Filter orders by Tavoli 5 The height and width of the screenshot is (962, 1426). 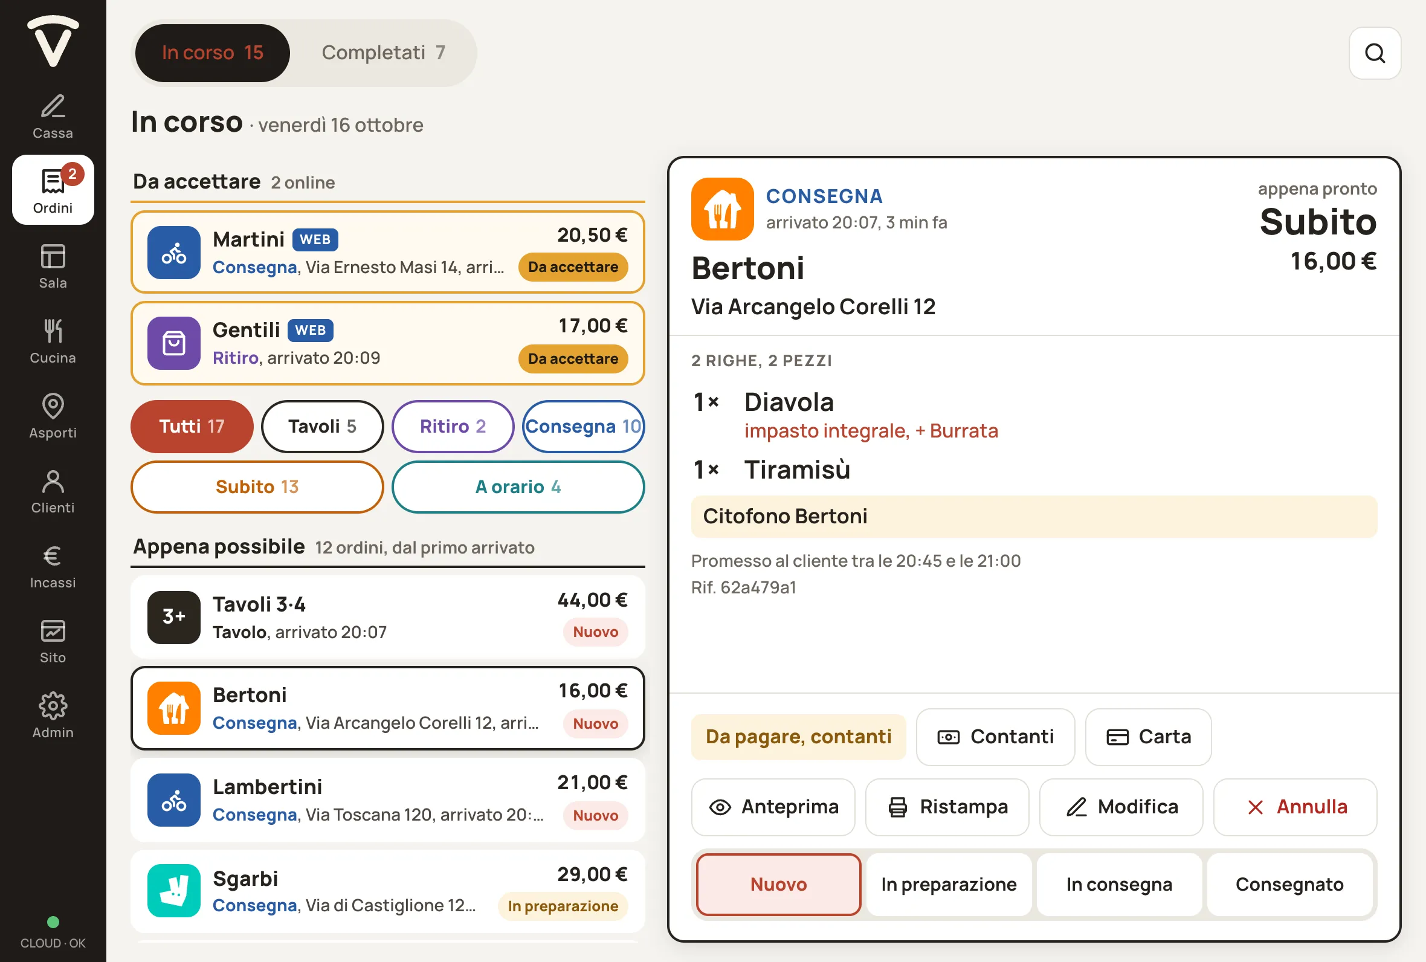[322, 427]
